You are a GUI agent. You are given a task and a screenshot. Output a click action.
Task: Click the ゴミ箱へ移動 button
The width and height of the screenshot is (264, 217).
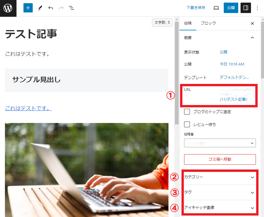point(220,159)
